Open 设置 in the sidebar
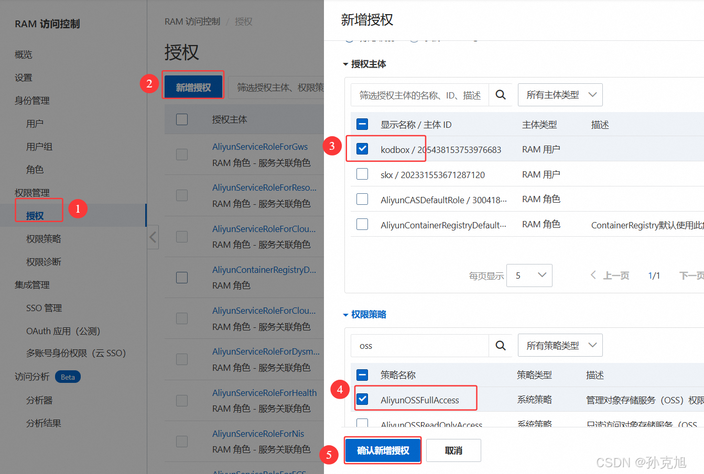 pos(24,78)
